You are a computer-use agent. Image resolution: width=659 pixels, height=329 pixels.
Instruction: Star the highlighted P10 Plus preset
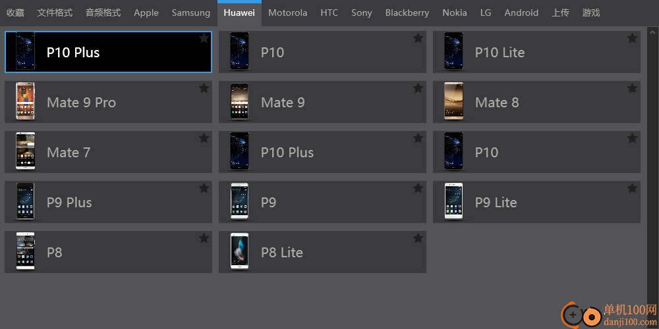click(x=204, y=38)
